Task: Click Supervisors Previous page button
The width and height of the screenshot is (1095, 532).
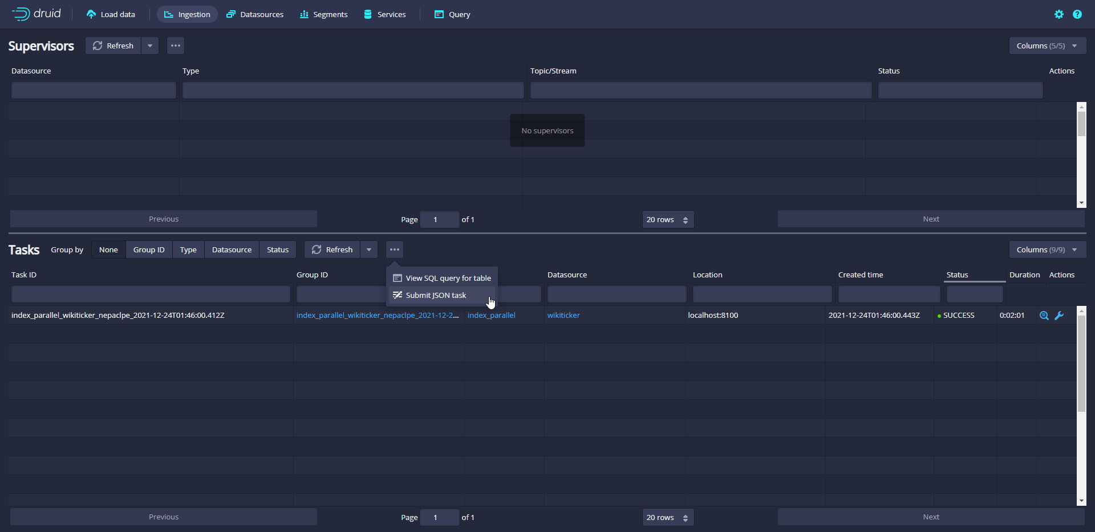Action: pyautogui.click(x=164, y=219)
